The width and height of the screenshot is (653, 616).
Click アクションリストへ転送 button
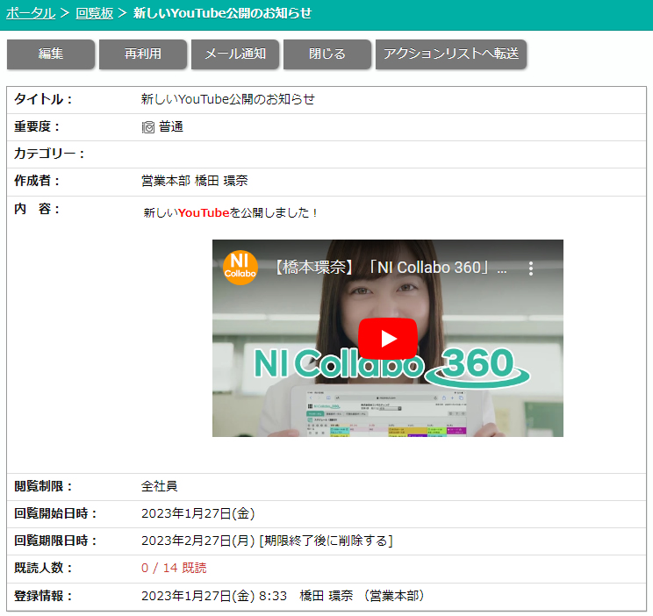[451, 54]
